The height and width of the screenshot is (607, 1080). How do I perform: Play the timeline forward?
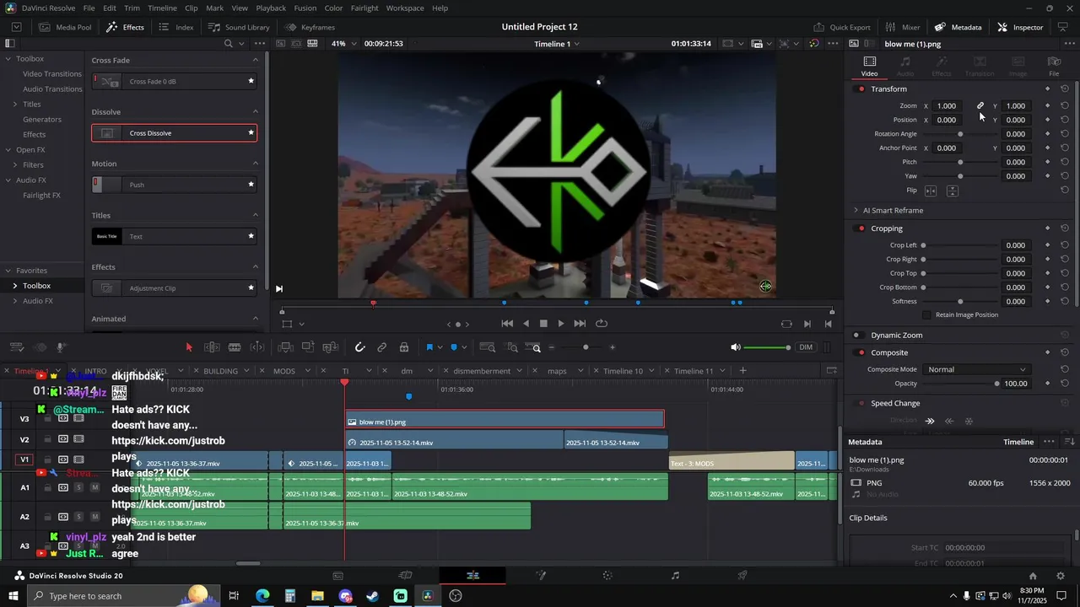pos(561,324)
